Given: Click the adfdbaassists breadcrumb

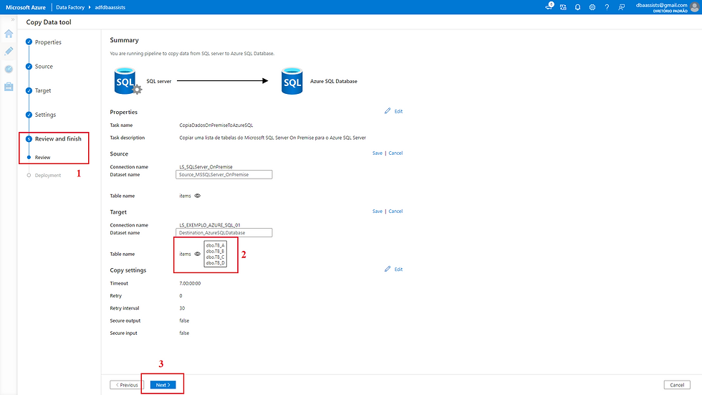Looking at the screenshot, I should click(110, 7).
